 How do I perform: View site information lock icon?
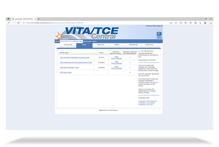[x=24, y=23]
